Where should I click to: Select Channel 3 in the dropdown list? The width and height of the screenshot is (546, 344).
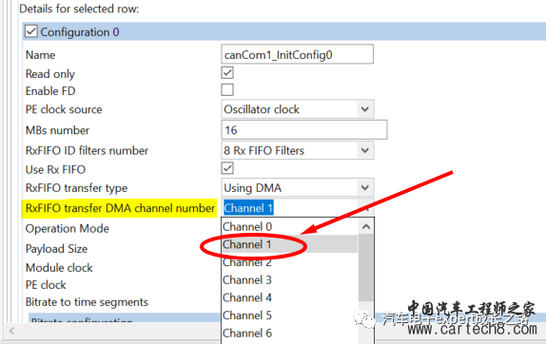[290, 280]
